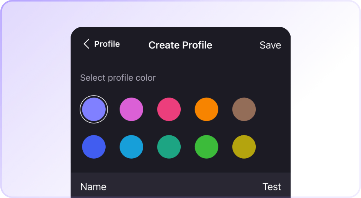Click the purple background outside the panel
Viewport: 361px width, 198px height.
34,96
